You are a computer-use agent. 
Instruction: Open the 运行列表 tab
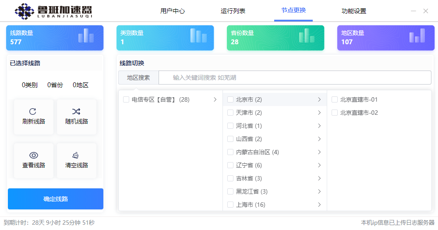pyautogui.click(x=233, y=11)
